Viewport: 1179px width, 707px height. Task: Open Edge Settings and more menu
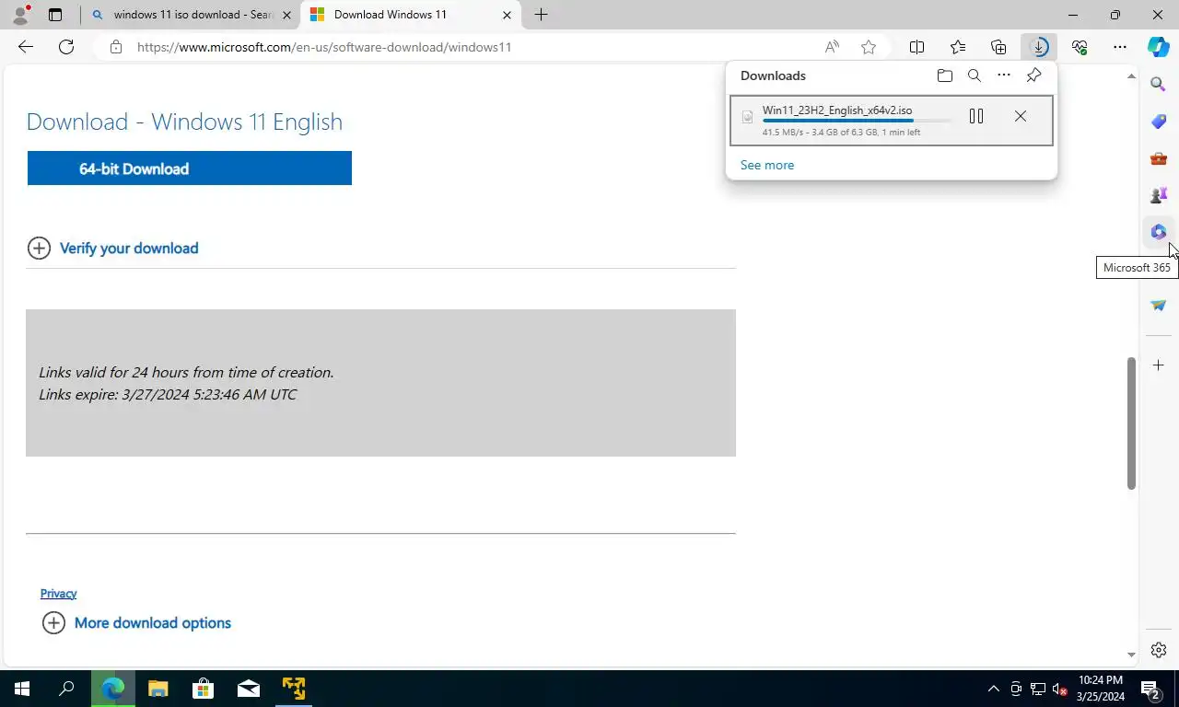(x=1120, y=47)
